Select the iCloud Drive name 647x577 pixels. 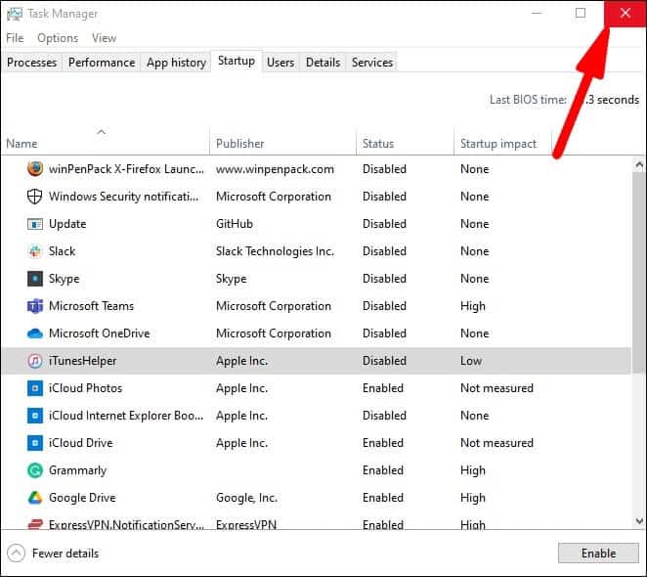point(81,443)
